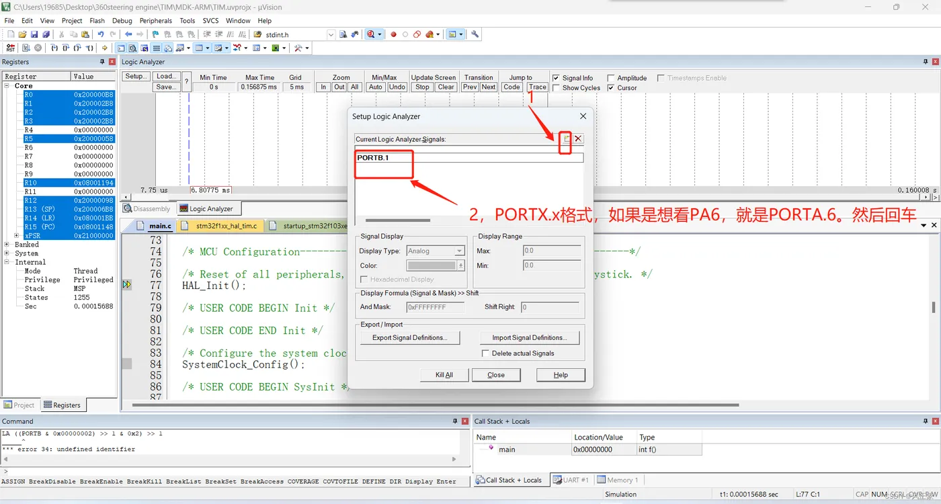941x504 pixels.
Task: Open the SVCS menu
Action: click(210, 21)
